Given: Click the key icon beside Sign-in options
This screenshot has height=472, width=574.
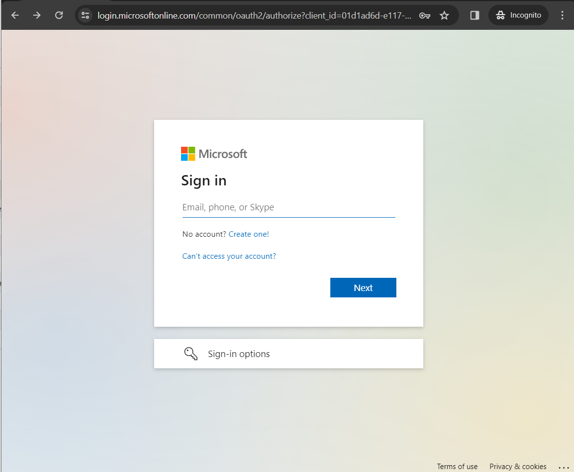Looking at the screenshot, I should coord(191,354).
